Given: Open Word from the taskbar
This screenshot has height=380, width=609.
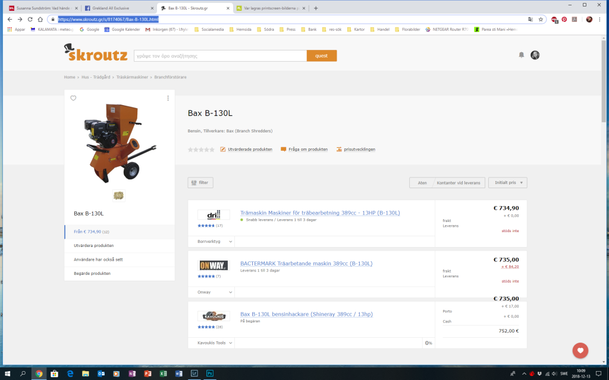Looking at the screenshot, I should click(178, 373).
